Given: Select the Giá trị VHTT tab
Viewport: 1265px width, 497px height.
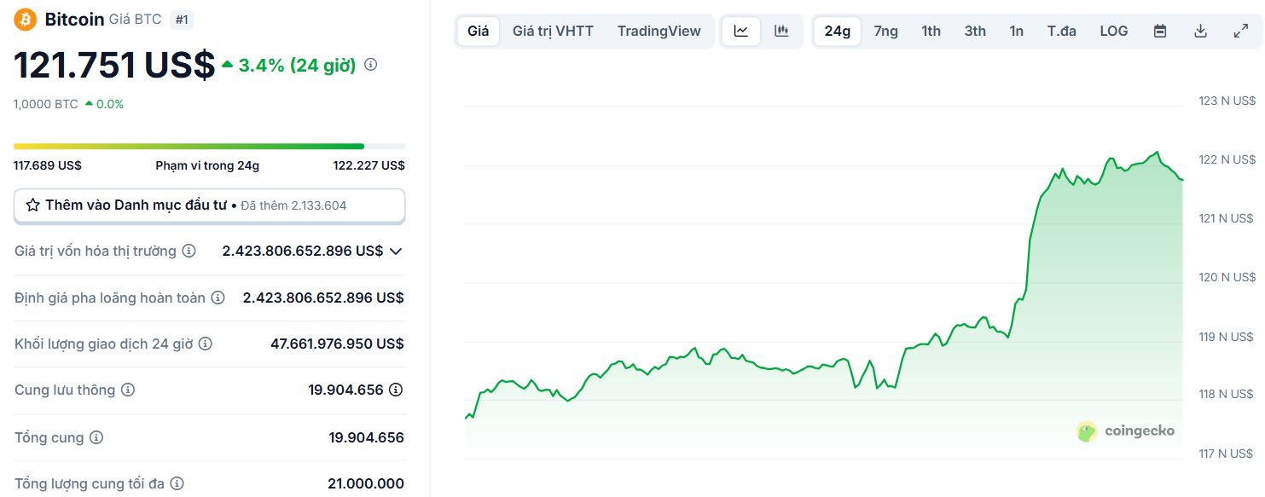Looking at the screenshot, I should point(553,32).
